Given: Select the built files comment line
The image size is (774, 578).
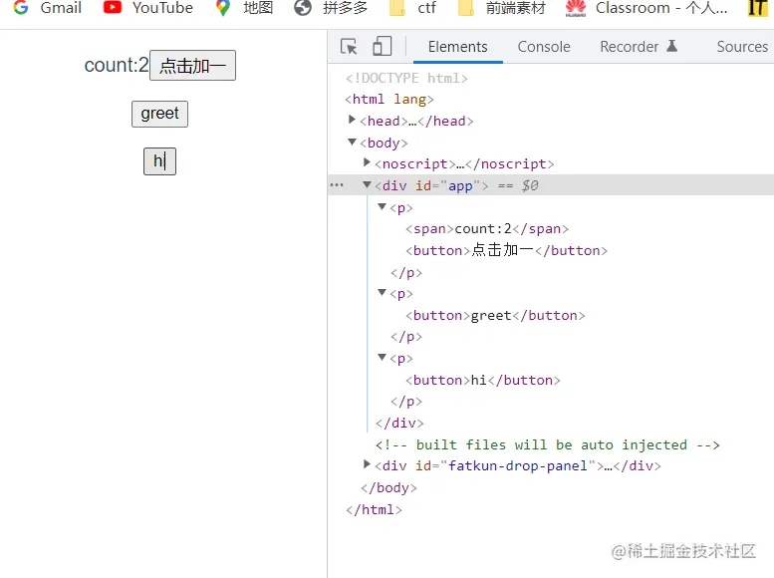Looking at the screenshot, I should [548, 444].
